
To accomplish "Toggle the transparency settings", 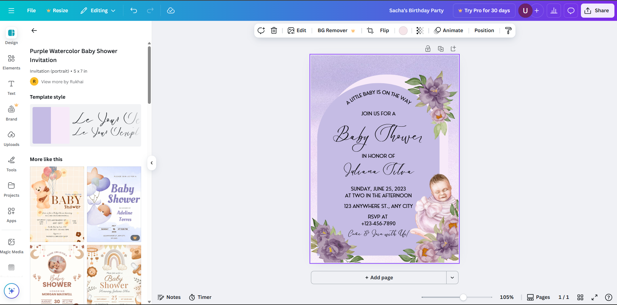I will pos(419,30).
